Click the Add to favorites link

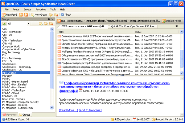(90, 110)
